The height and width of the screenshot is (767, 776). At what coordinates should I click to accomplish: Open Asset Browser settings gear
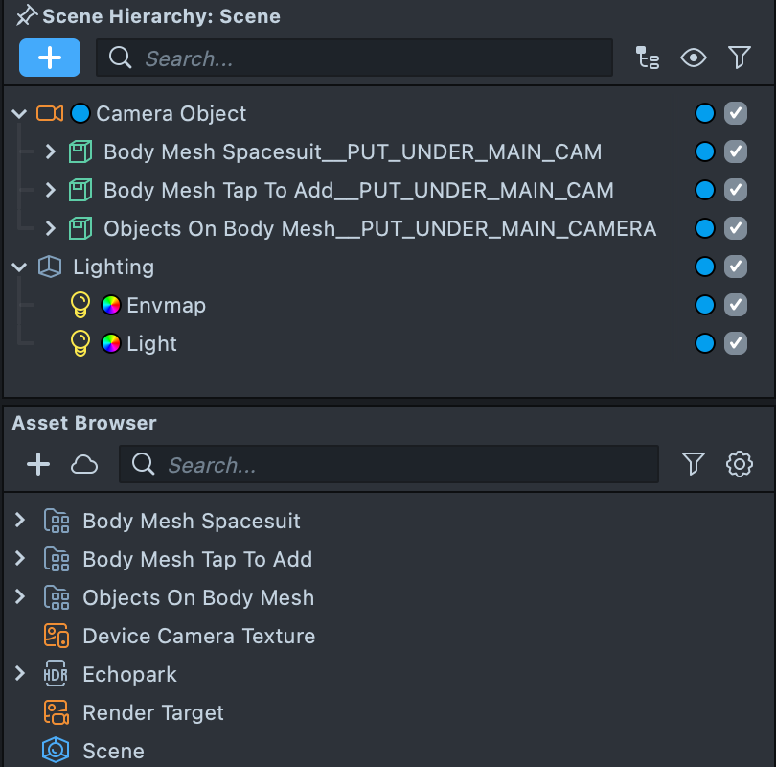tap(739, 465)
